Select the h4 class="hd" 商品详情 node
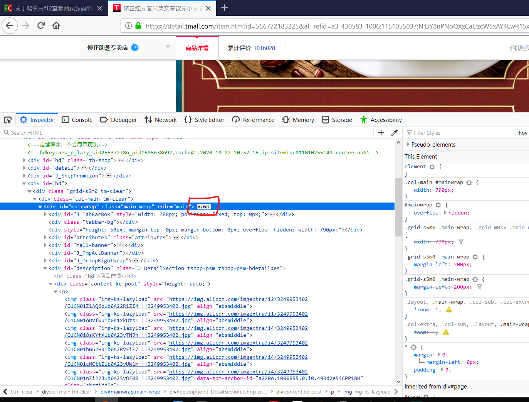 tap(95, 276)
